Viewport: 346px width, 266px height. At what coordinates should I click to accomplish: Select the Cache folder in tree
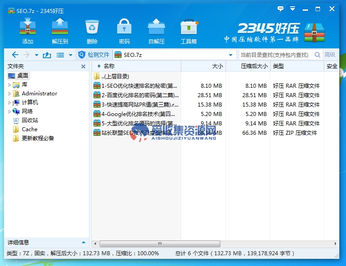[x=30, y=129]
